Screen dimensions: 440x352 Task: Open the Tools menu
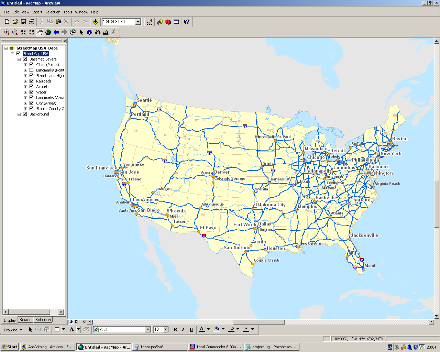(68, 12)
